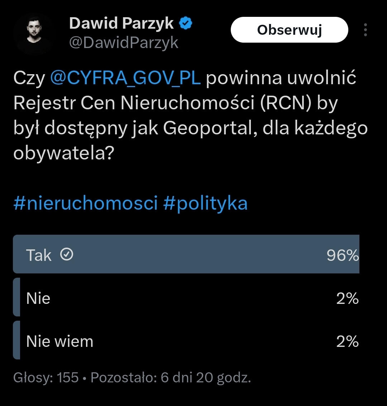Click the blue verified badge
The height and width of the screenshot is (406, 387).
point(186,24)
